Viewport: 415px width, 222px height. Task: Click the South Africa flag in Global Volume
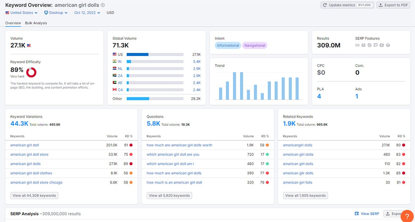pos(115,75)
